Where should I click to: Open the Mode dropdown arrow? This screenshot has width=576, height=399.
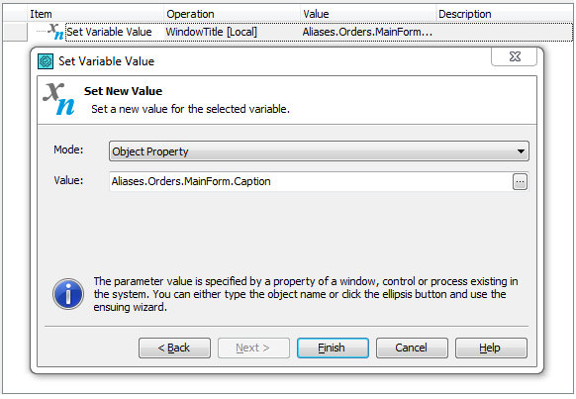coord(521,151)
